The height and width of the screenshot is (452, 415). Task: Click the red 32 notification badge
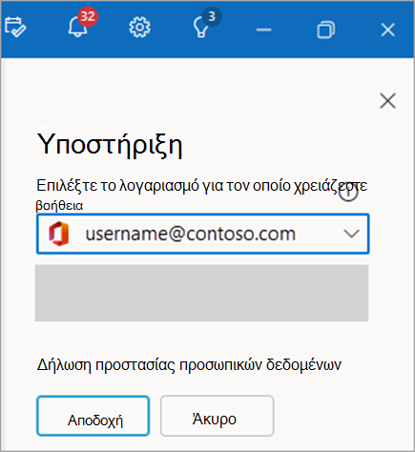click(x=88, y=16)
